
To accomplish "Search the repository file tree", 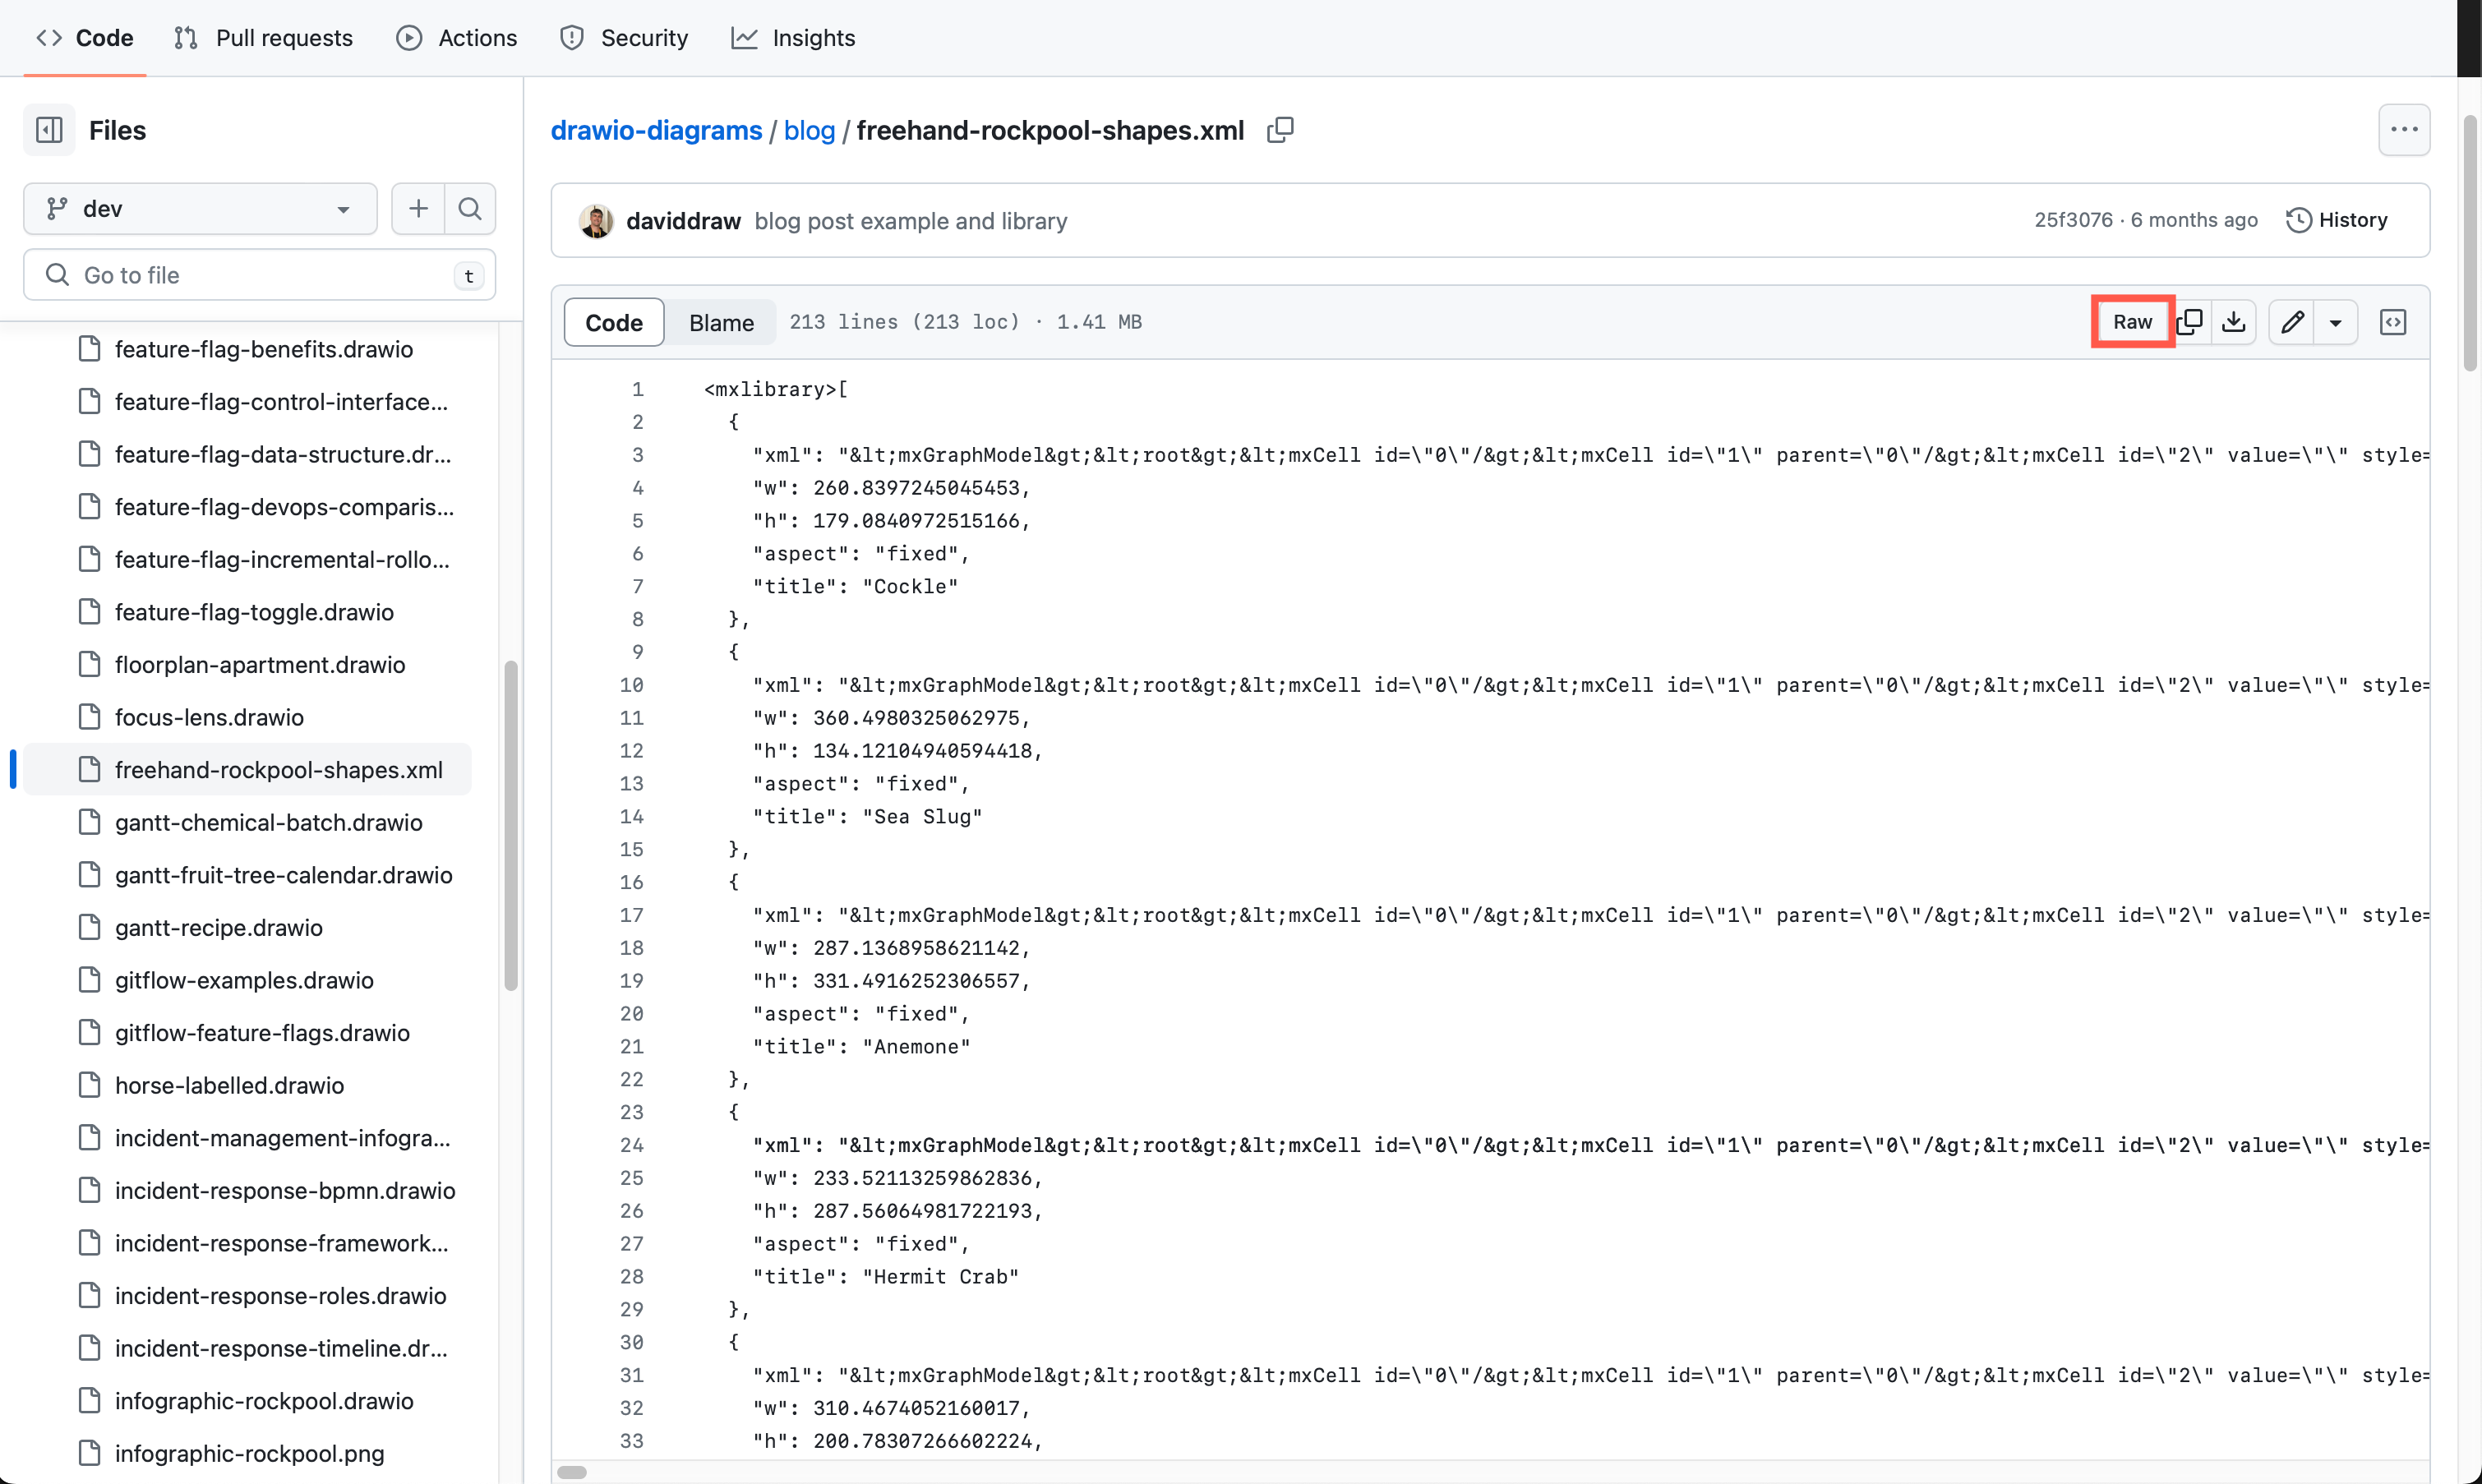I will click(469, 208).
